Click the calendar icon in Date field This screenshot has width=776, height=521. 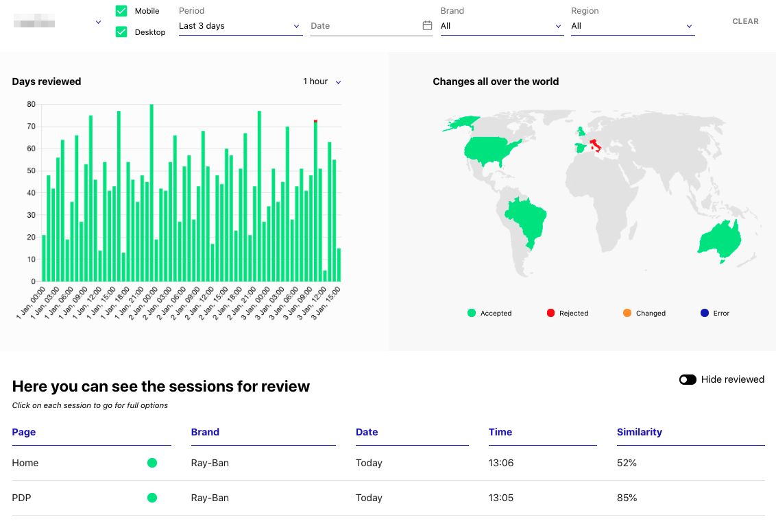[x=427, y=26]
